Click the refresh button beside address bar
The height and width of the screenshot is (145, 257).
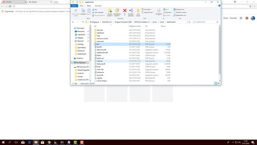pyautogui.click(x=190, y=22)
